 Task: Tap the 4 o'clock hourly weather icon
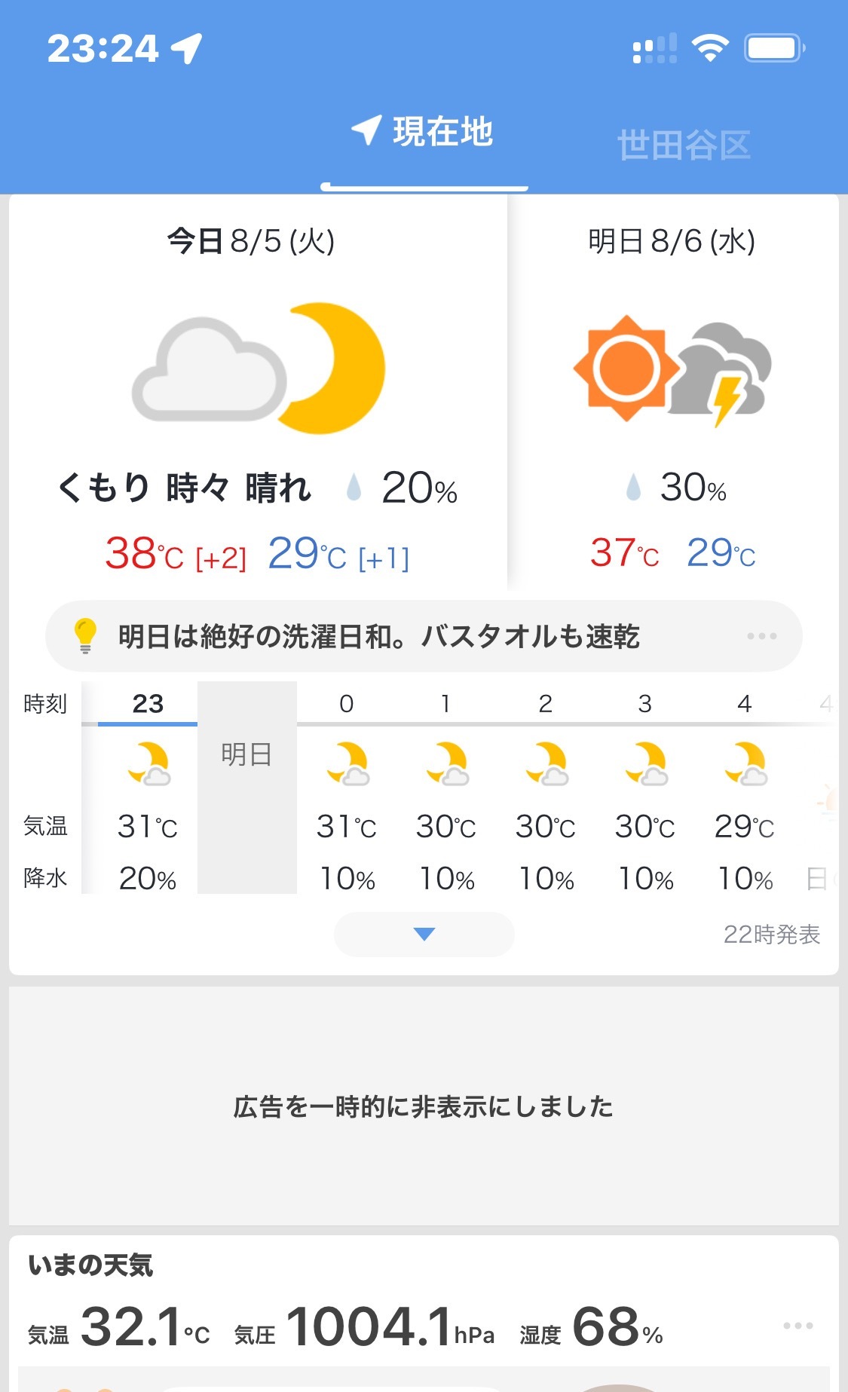(745, 764)
